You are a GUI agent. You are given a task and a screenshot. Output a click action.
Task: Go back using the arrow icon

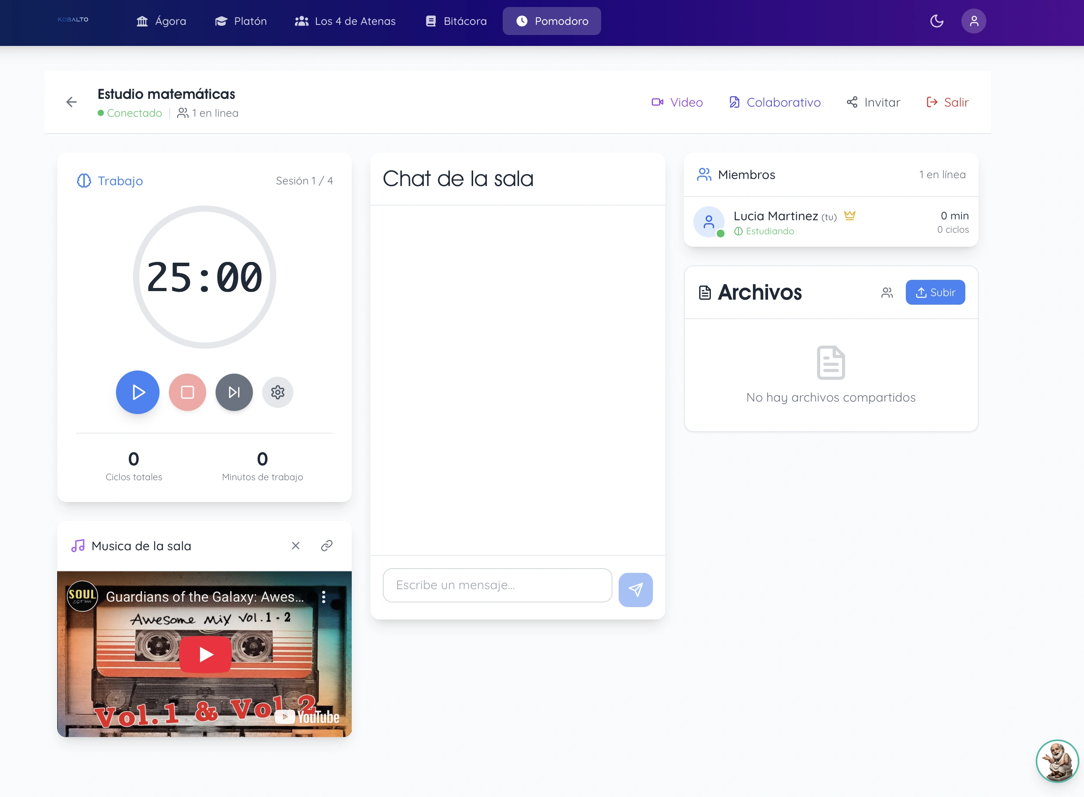(72, 102)
